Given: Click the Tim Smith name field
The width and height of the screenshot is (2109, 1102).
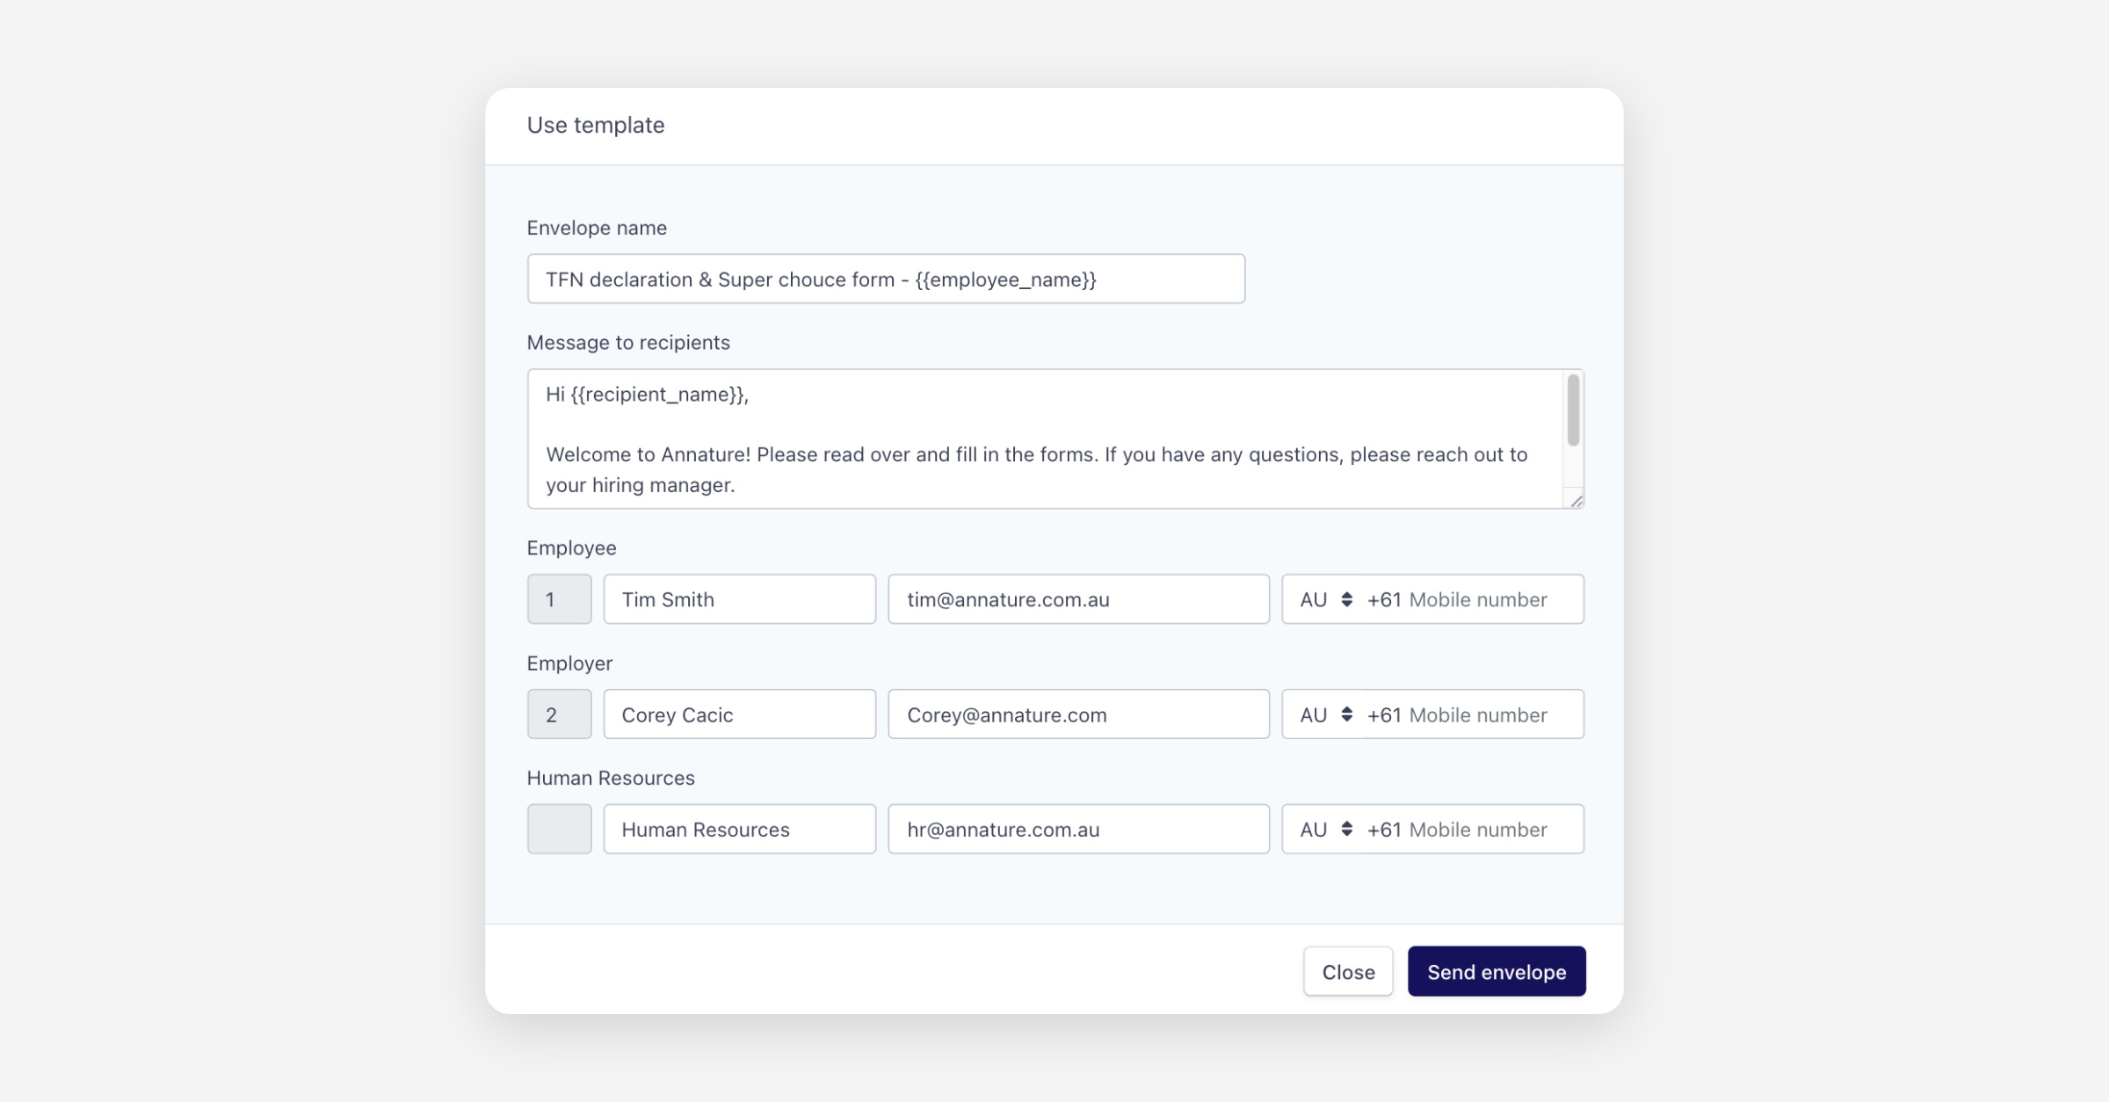Looking at the screenshot, I should (x=739, y=599).
